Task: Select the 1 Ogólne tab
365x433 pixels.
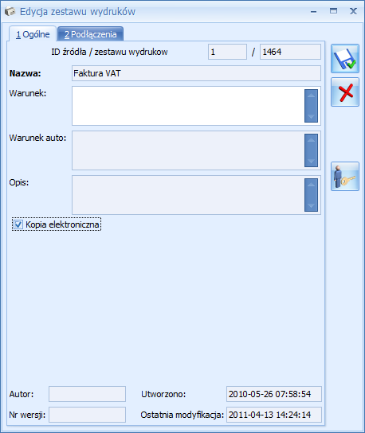Action: (x=33, y=34)
